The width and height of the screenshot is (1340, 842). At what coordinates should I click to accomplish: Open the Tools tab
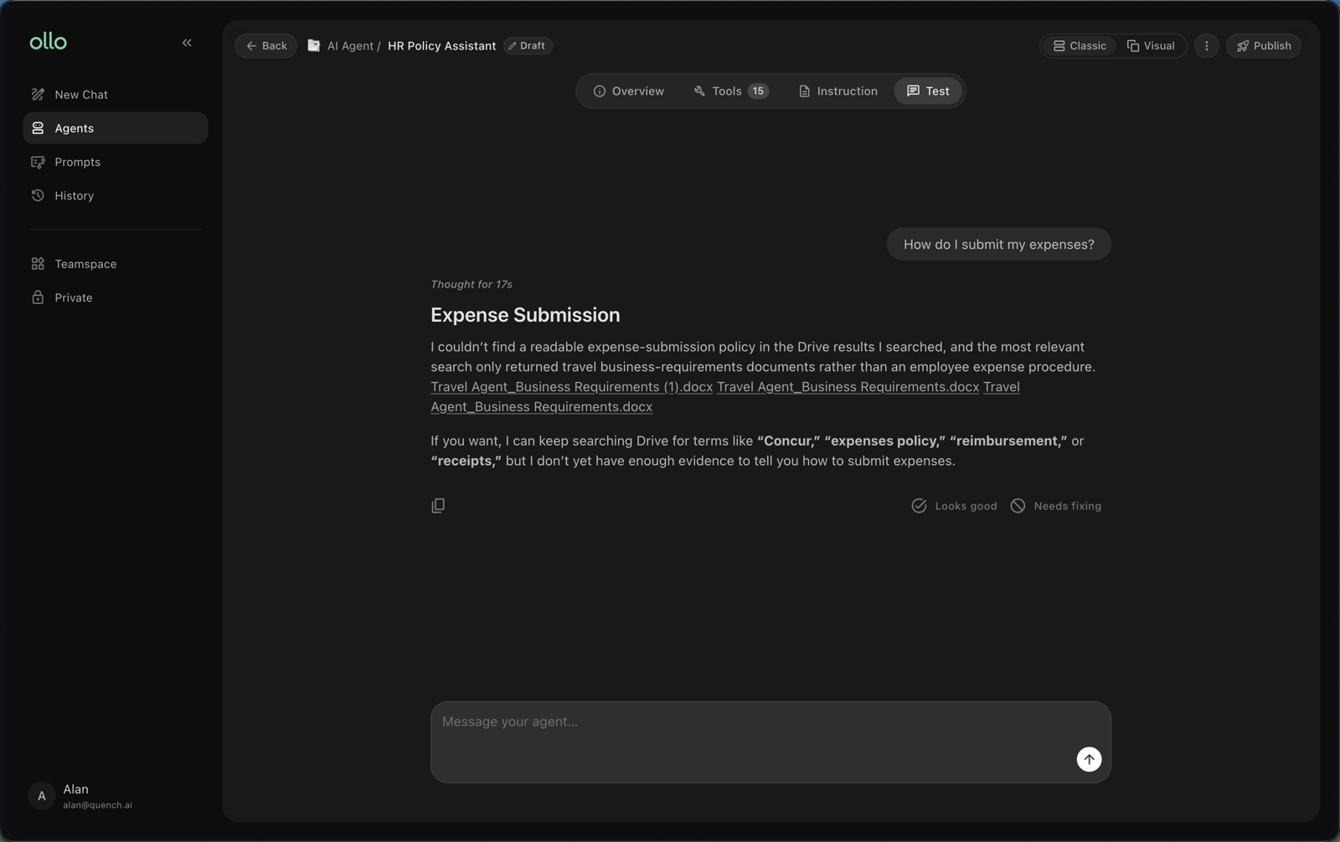tap(730, 91)
